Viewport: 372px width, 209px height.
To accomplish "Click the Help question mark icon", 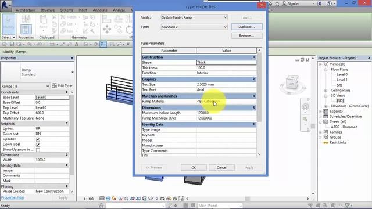I will pos(329,3).
